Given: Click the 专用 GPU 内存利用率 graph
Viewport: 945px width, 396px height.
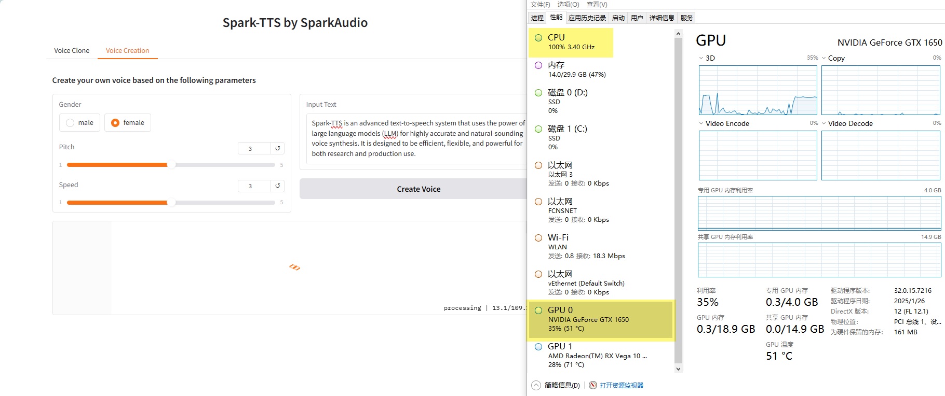Looking at the screenshot, I should (819, 213).
